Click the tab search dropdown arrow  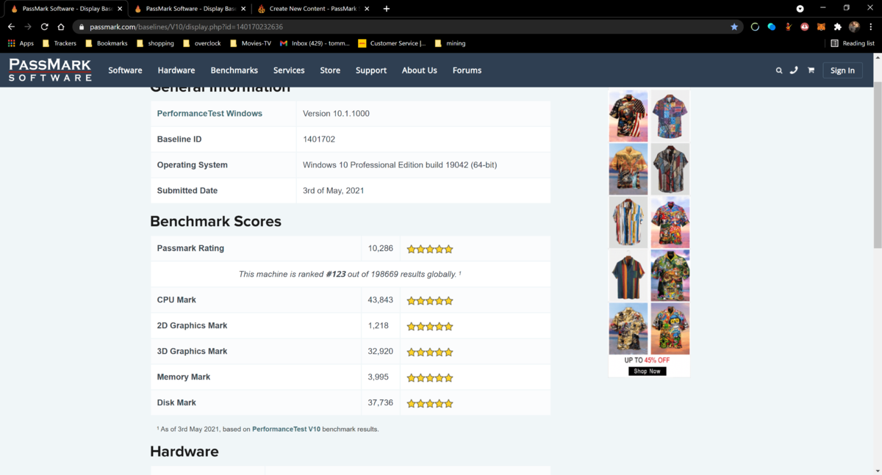pos(800,9)
